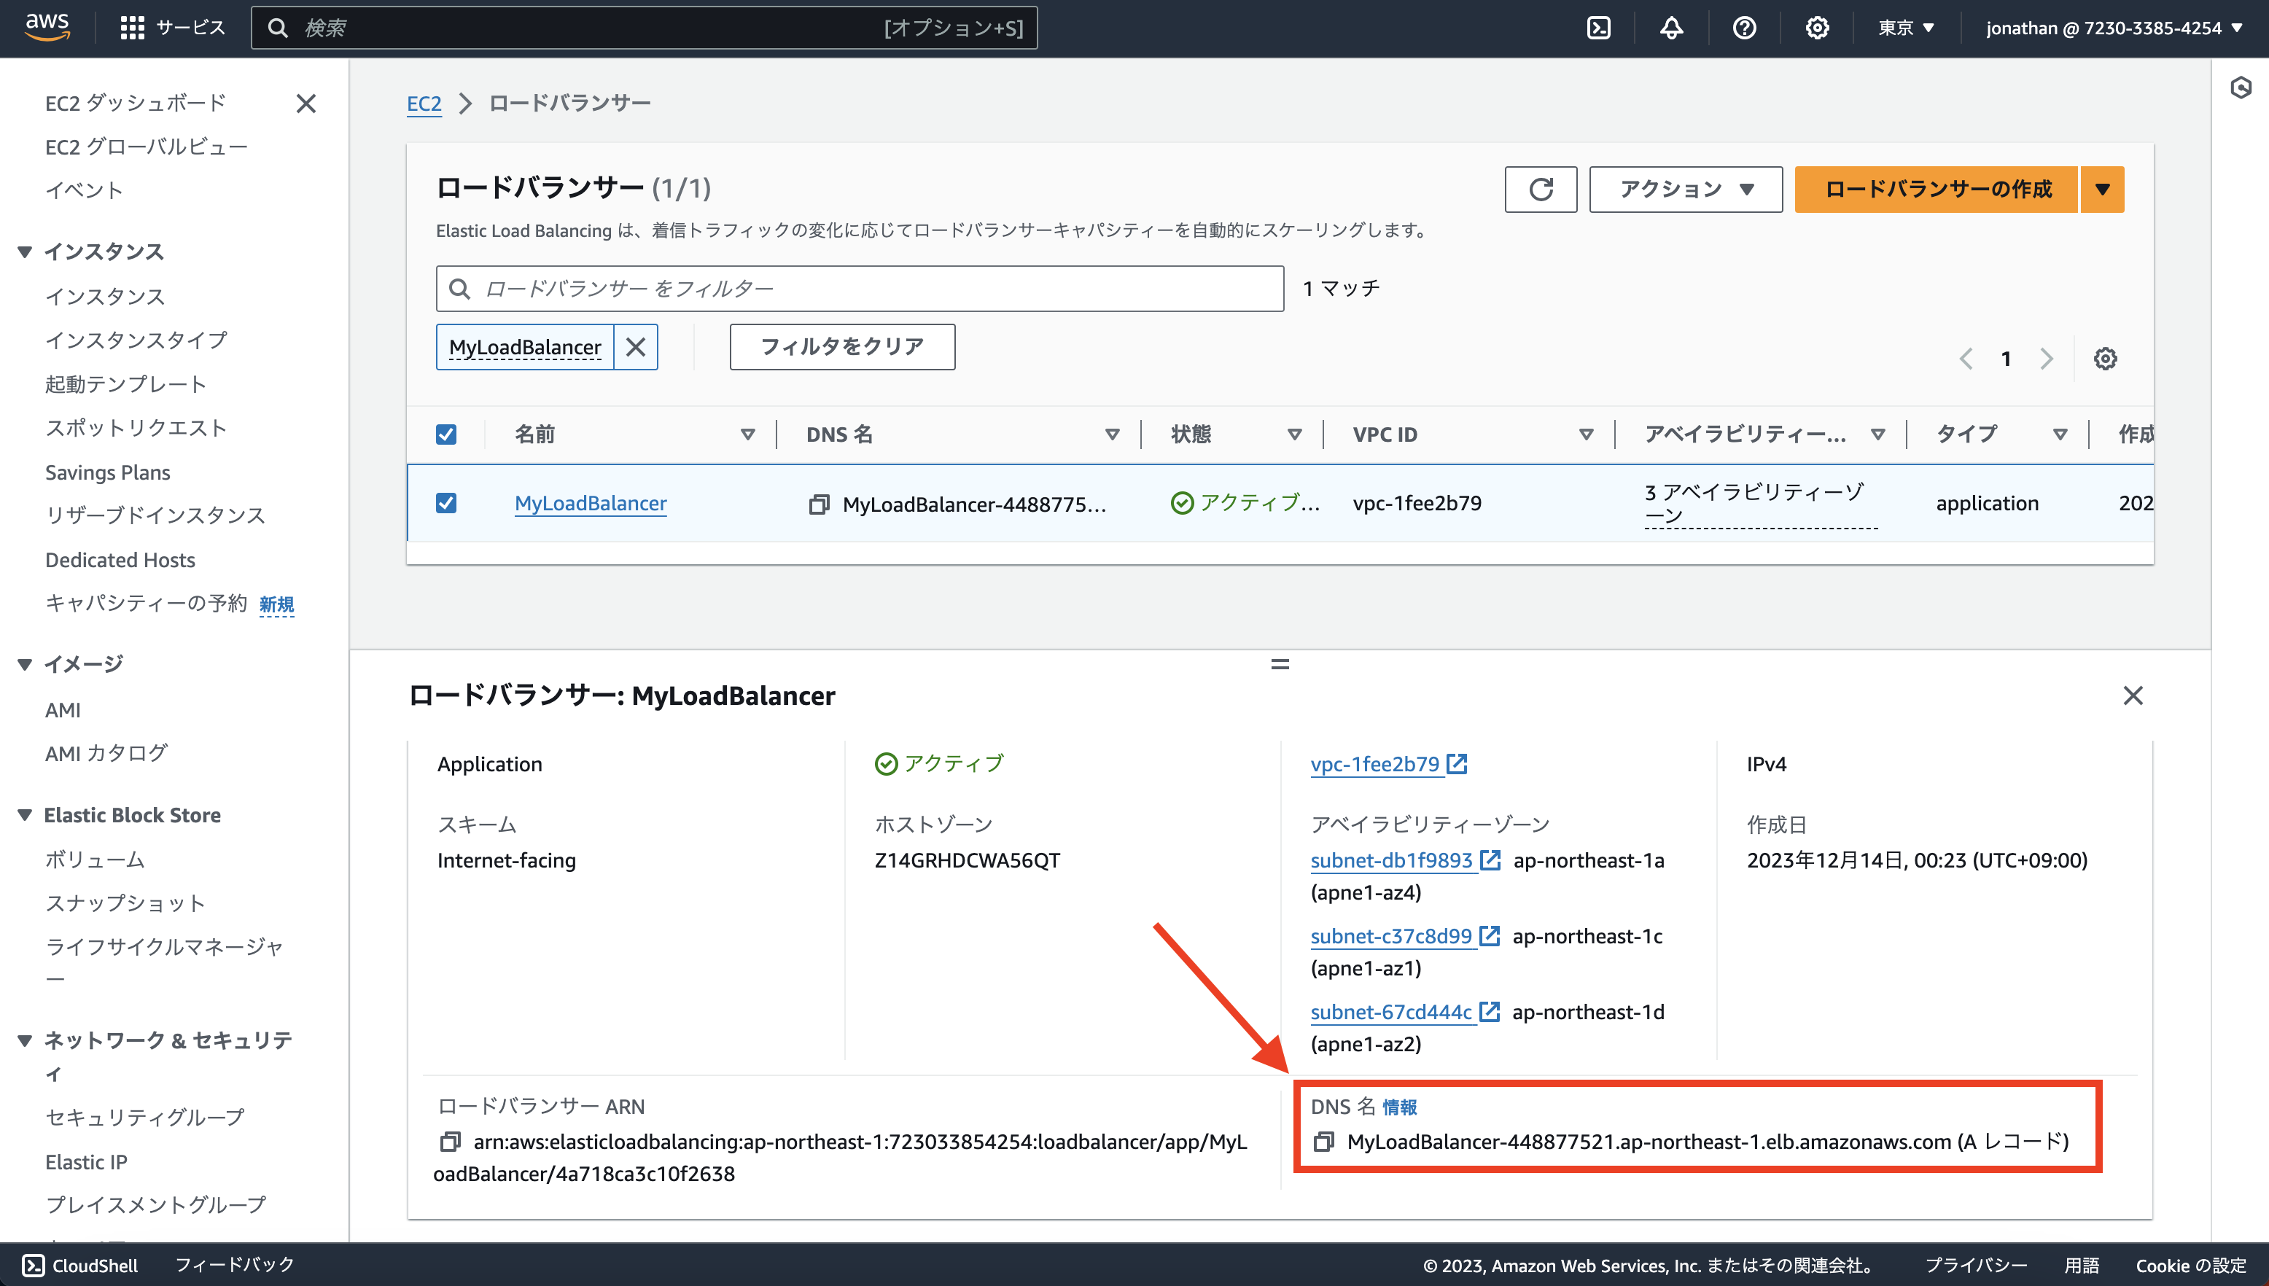Refresh the load balancer list
Image resolution: width=2269 pixels, height=1286 pixels.
coord(1541,189)
